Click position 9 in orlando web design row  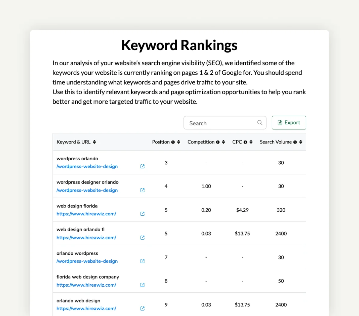click(166, 305)
